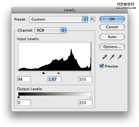Click the output white slider triangle
This screenshot has height=127, width=139.
point(91,97)
